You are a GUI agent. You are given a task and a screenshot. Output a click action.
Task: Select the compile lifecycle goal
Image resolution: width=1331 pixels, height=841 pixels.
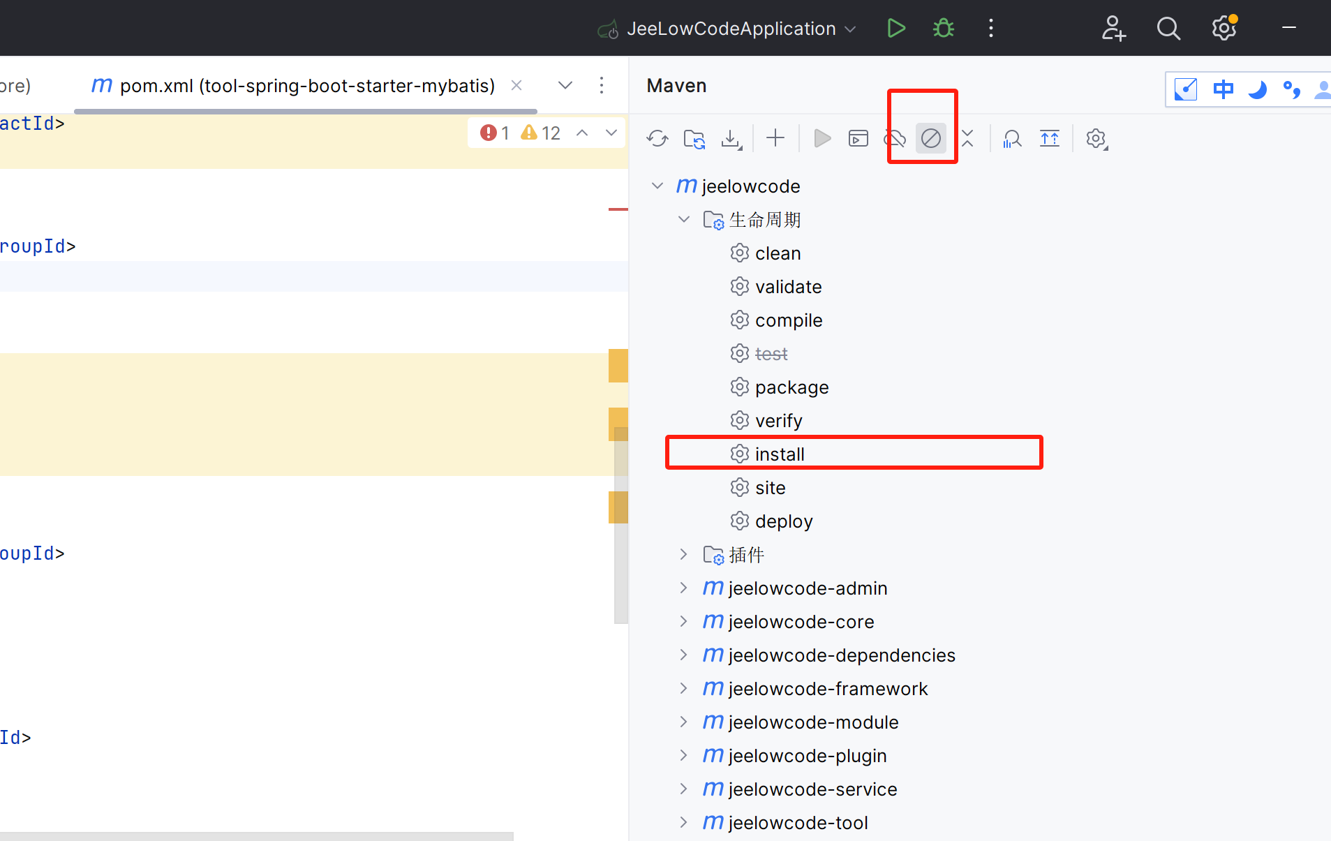click(789, 320)
